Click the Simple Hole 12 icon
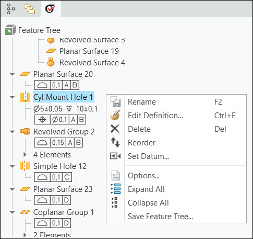 (25, 166)
